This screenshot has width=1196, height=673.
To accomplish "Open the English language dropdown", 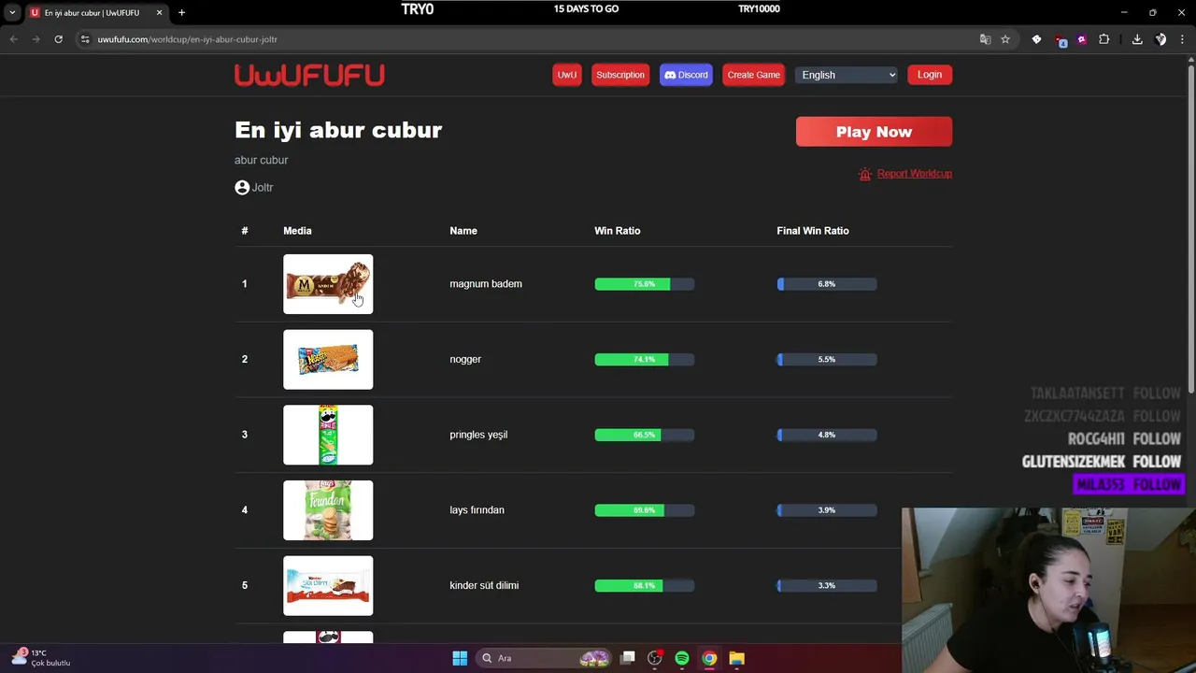I will pos(847,75).
